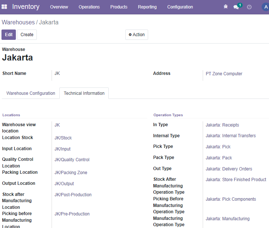Open Jakarta: Pick operation type
Viewport: 269px width, 228px height.
click(218, 147)
